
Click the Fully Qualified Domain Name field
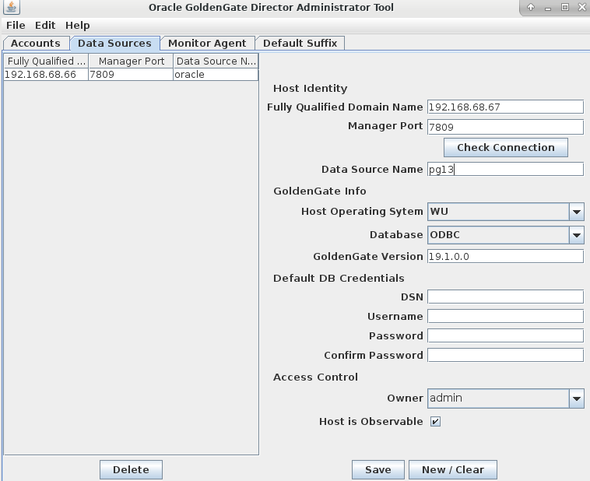click(505, 107)
